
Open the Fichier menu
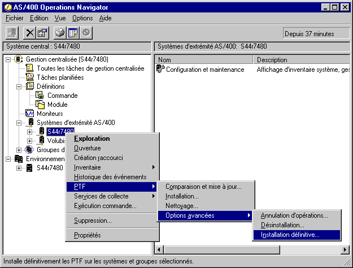(15, 18)
